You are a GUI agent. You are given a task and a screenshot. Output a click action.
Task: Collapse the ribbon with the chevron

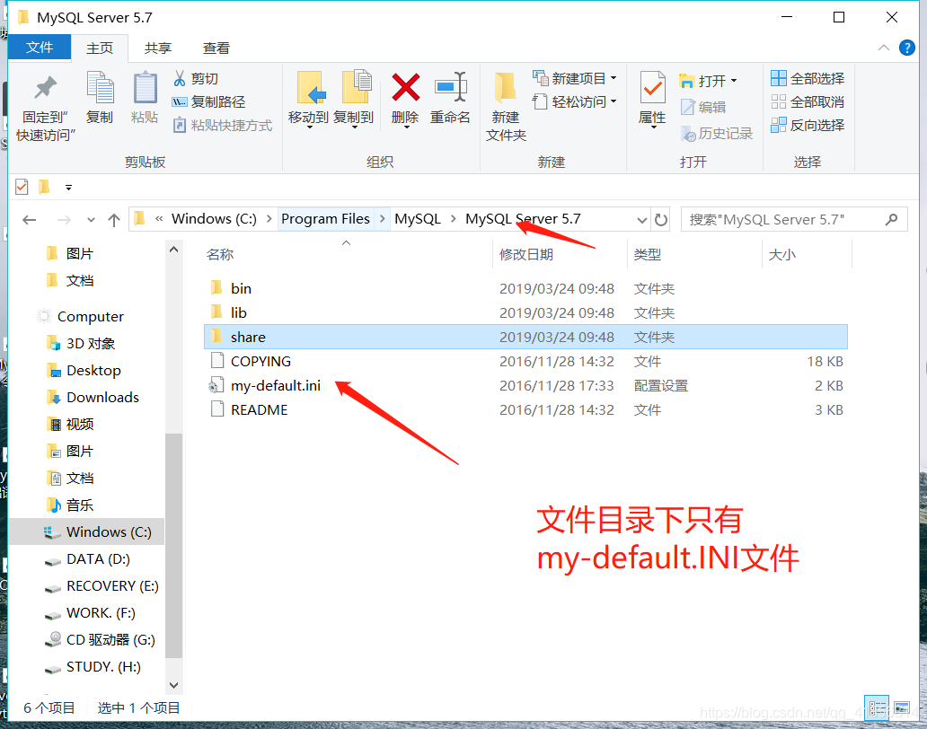[x=884, y=48]
